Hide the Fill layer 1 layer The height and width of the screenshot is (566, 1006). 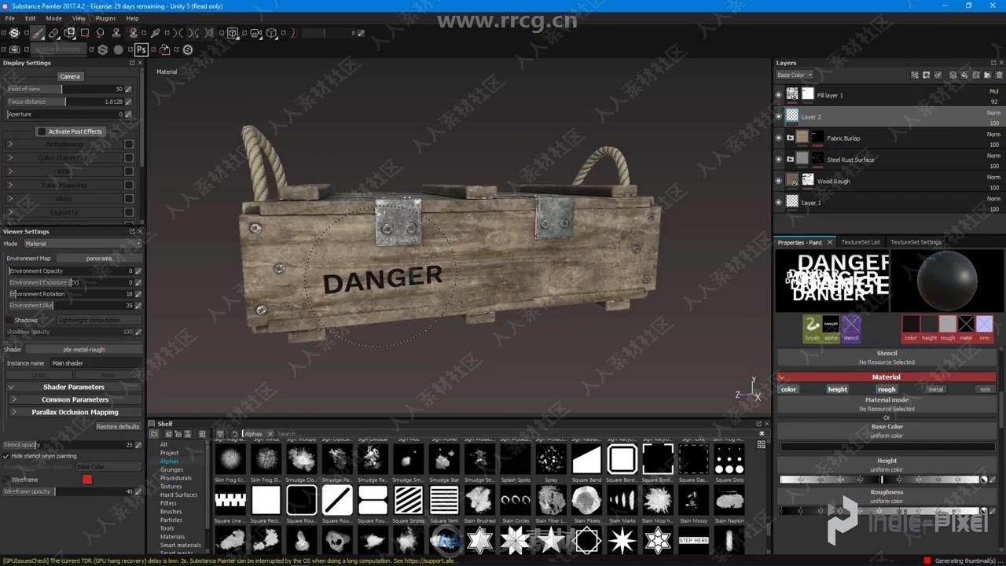pyautogui.click(x=779, y=95)
